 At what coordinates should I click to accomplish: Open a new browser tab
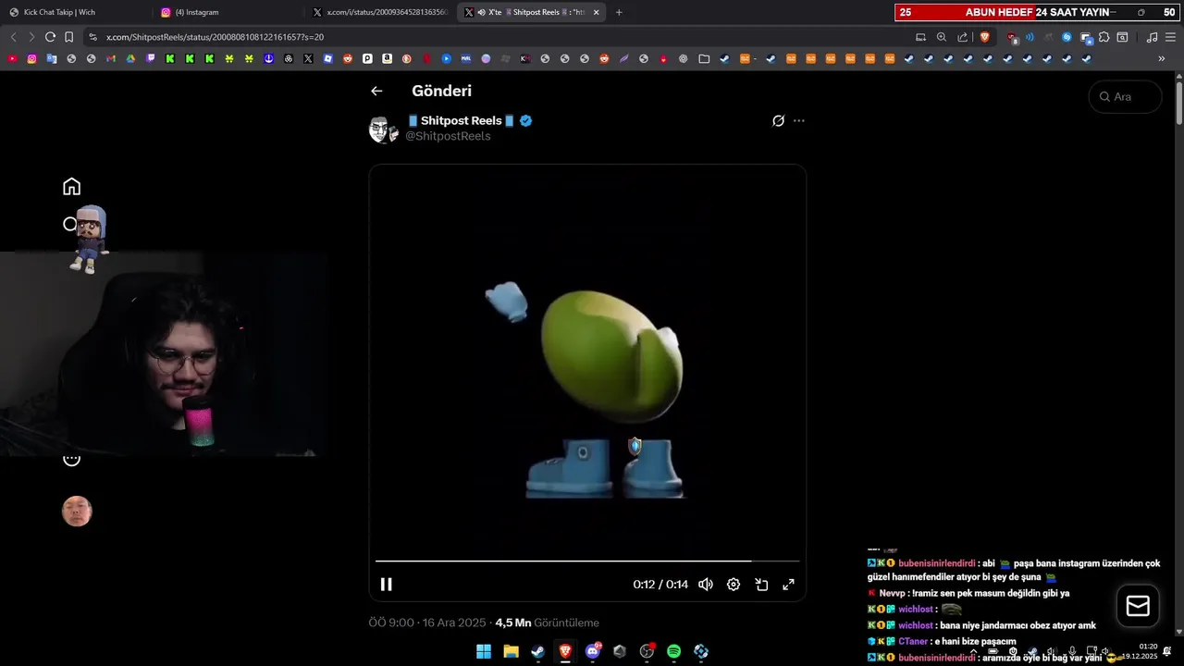tap(619, 12)
